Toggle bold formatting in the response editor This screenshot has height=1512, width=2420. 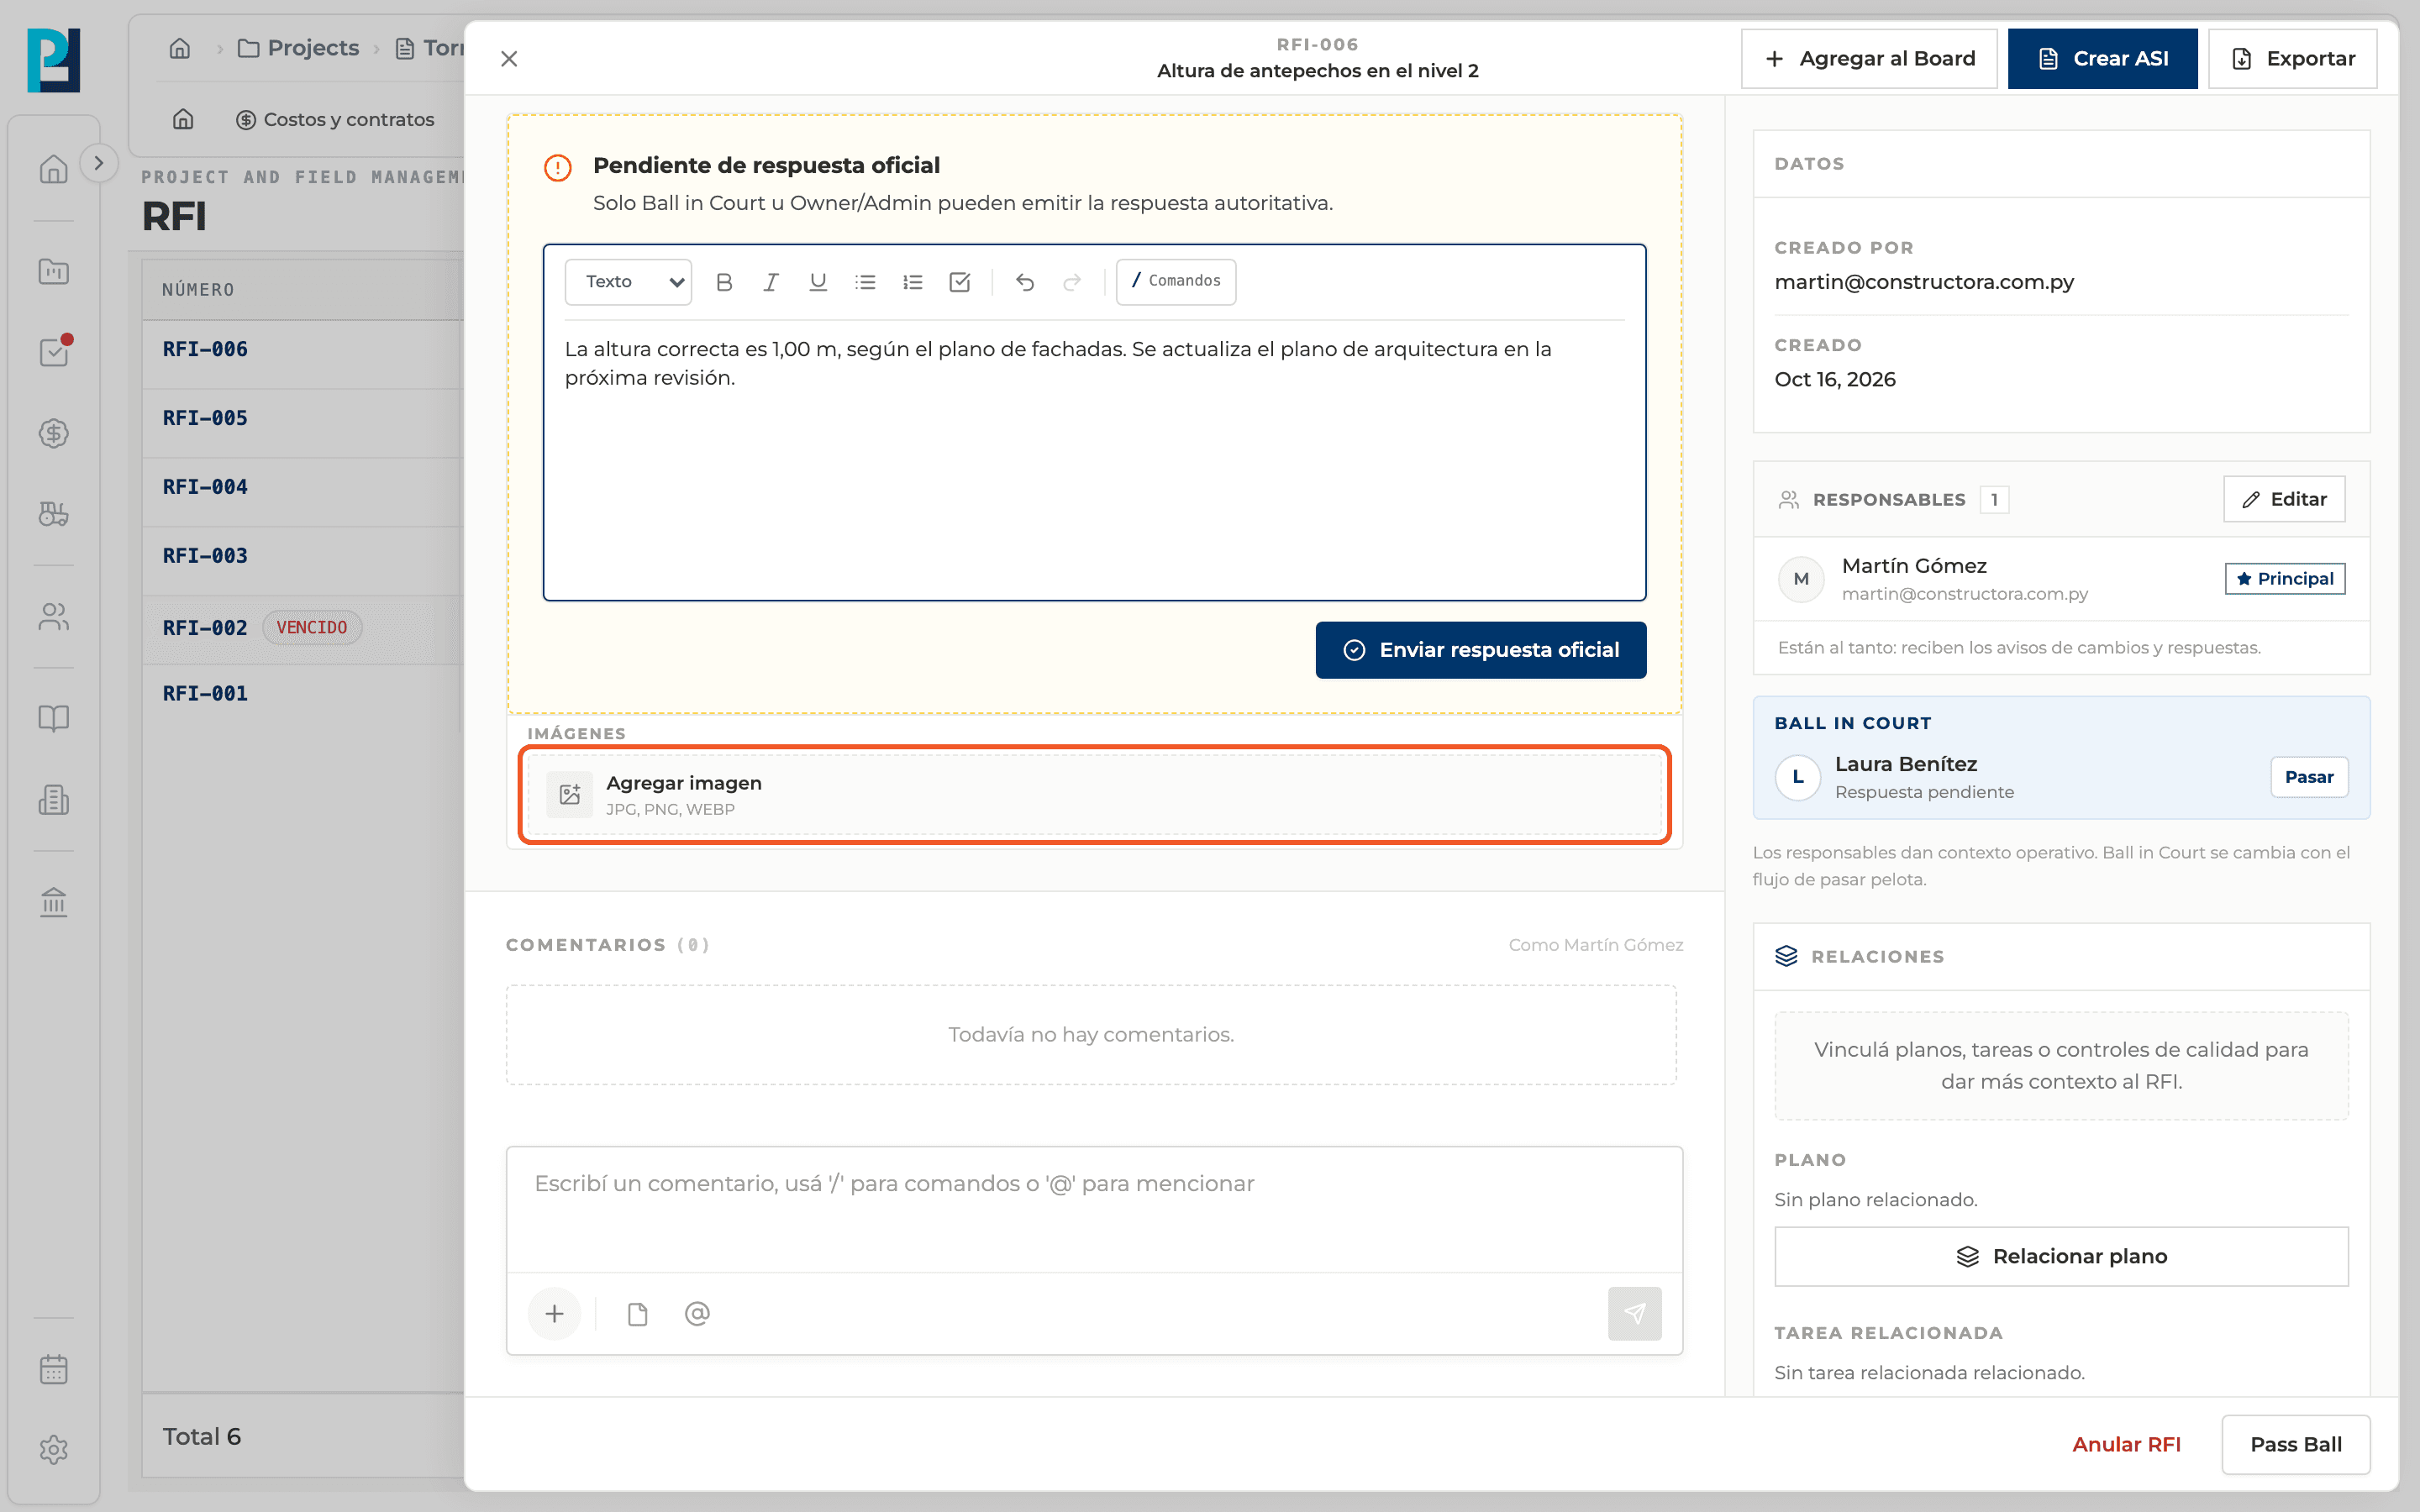[x=724, y=282]
